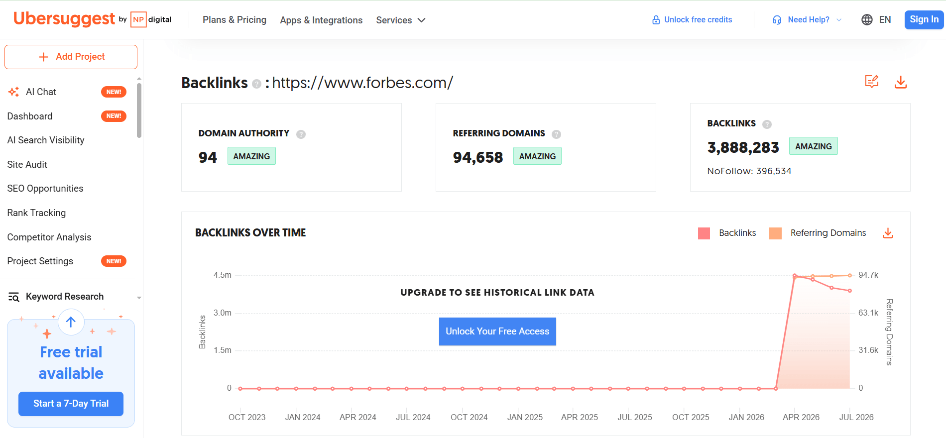Open the EN language selector
Viewport: 946px width, 438px height.
[x=876, y=19]
